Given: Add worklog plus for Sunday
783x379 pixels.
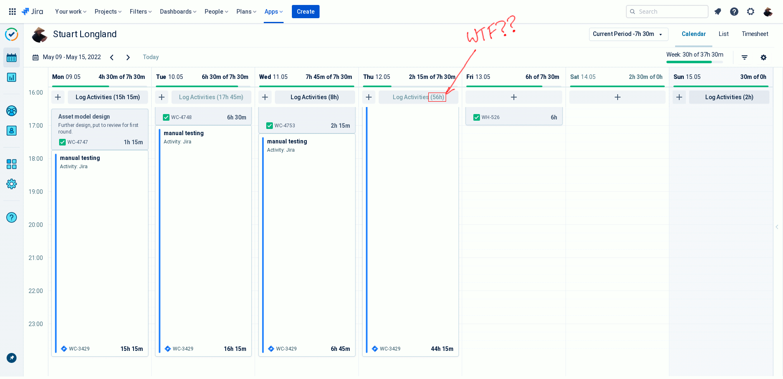Looking at the screenshot, I should [x=679, y=97].
